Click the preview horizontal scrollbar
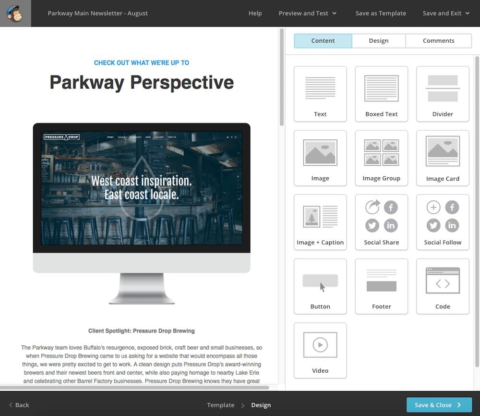This screenshot has width=480, height=416. coord(135,388)
